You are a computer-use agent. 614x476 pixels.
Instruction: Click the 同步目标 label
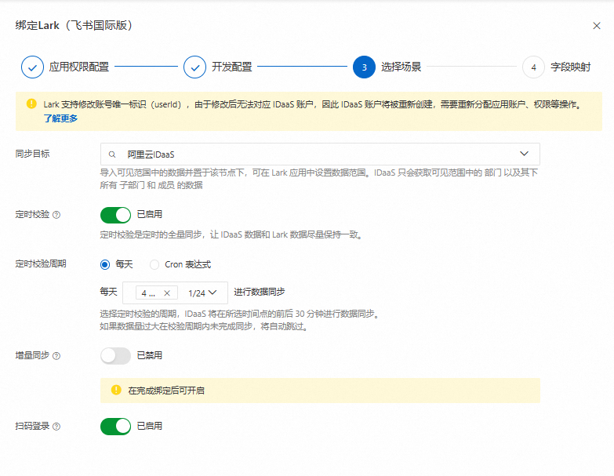point(32,154)
